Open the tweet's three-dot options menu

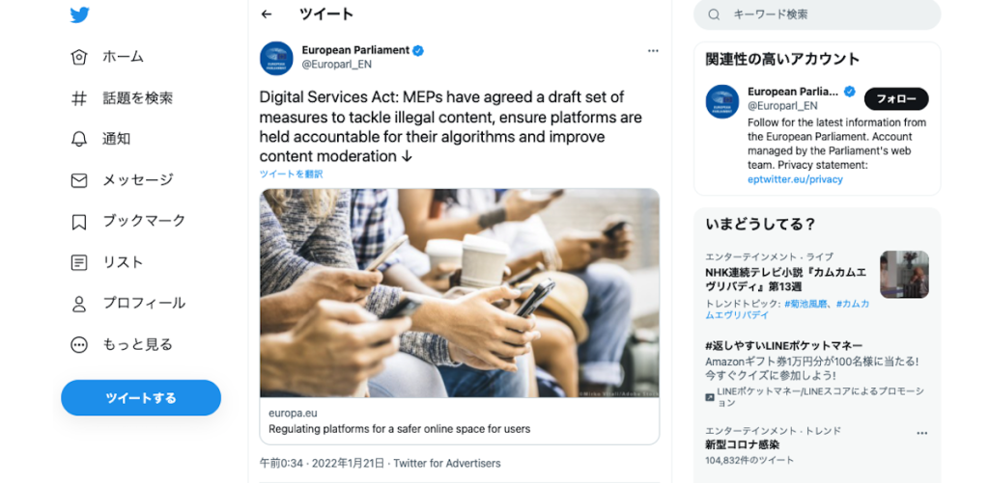tap(653, 51)
